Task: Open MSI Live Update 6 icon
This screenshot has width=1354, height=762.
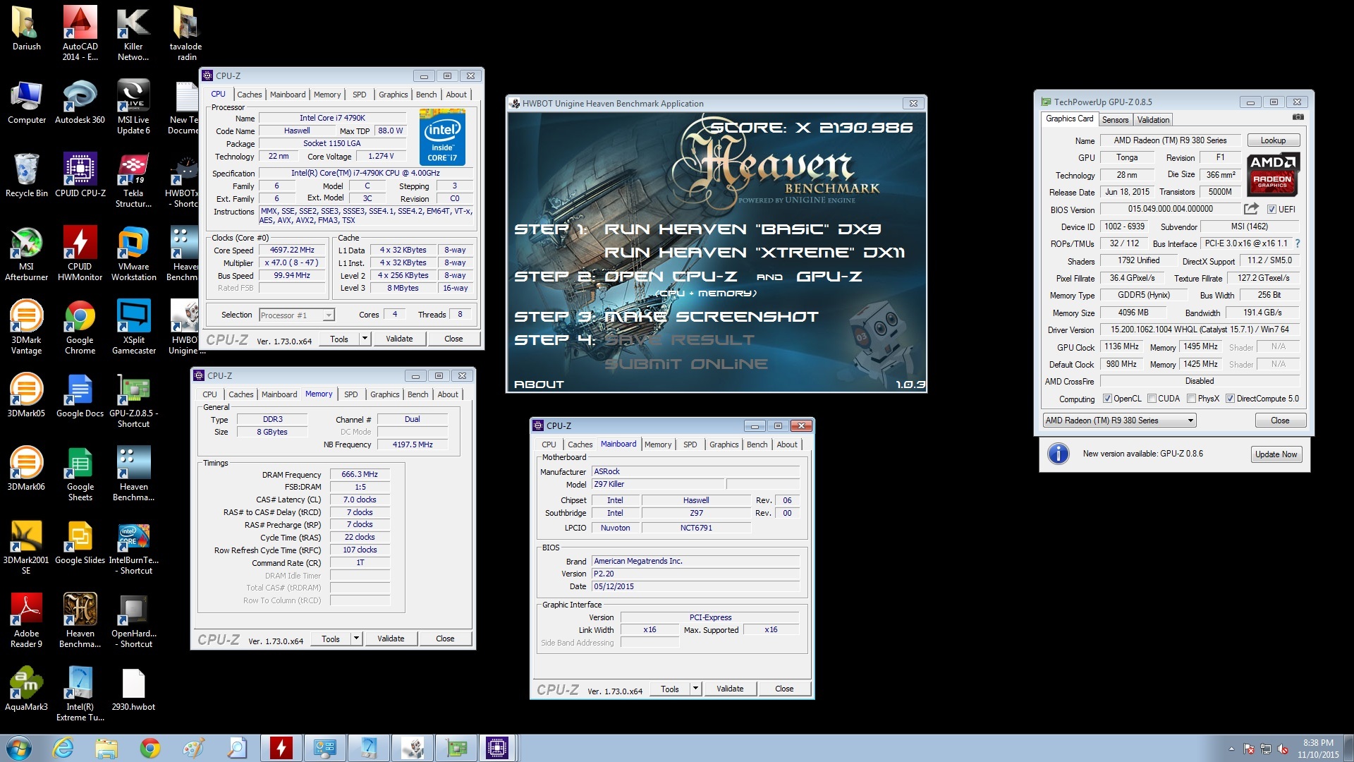Action: (x=133, y=106)
